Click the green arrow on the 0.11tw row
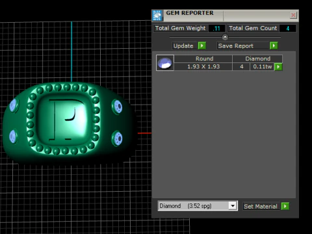The height and width of the screenshot is (234, 312). 278,67
